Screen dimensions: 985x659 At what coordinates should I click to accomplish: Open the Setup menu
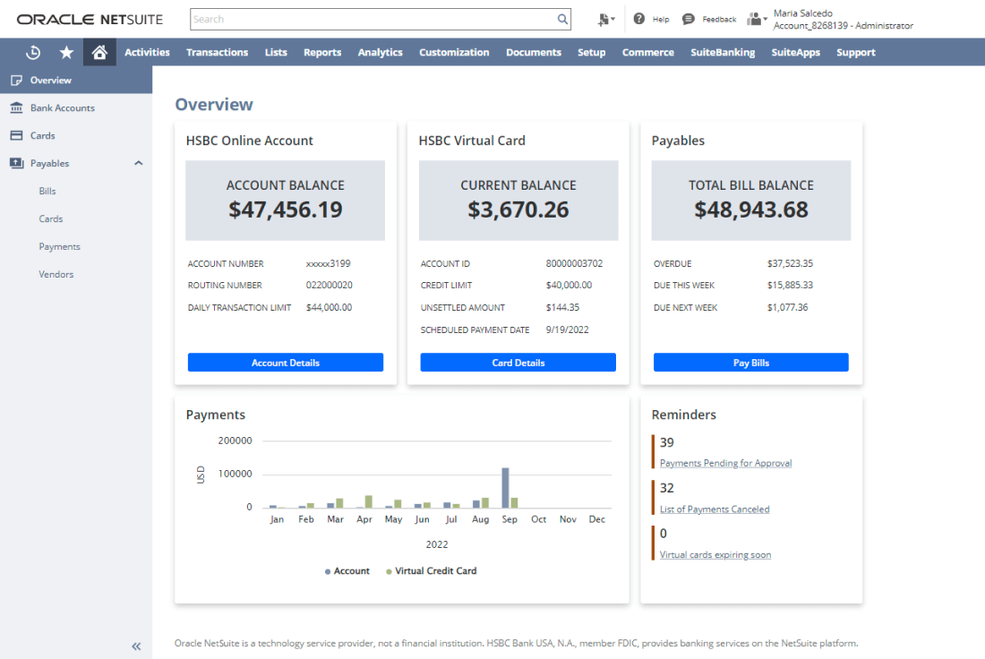coord(592,52)
